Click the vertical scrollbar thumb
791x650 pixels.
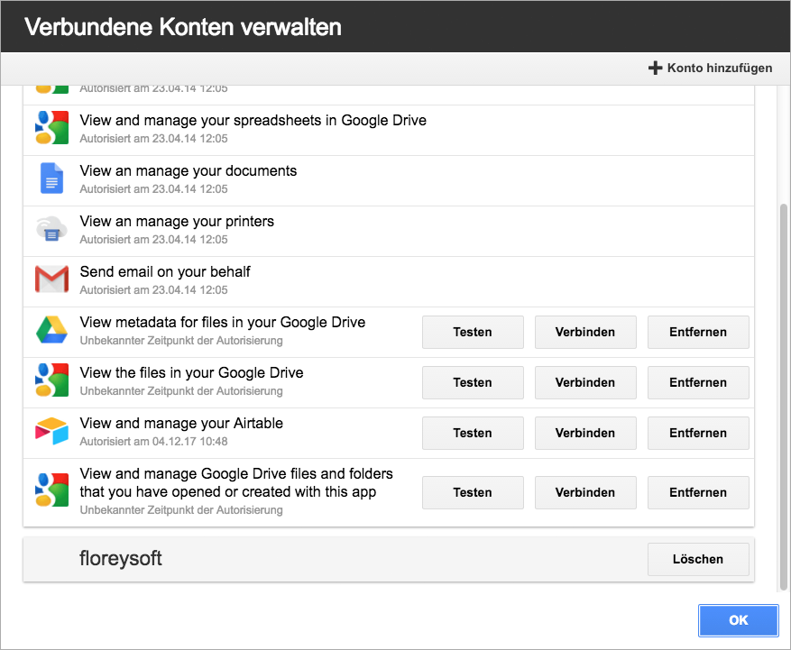(783, 397)
